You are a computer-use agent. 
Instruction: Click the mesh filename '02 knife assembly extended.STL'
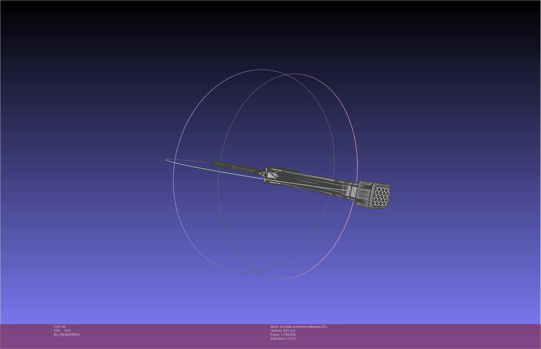pyautogui.click(x=304, y=327)
